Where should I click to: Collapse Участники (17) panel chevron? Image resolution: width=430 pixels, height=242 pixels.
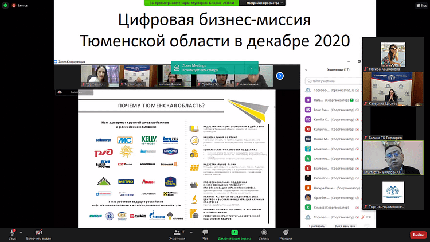coord(306,70)
